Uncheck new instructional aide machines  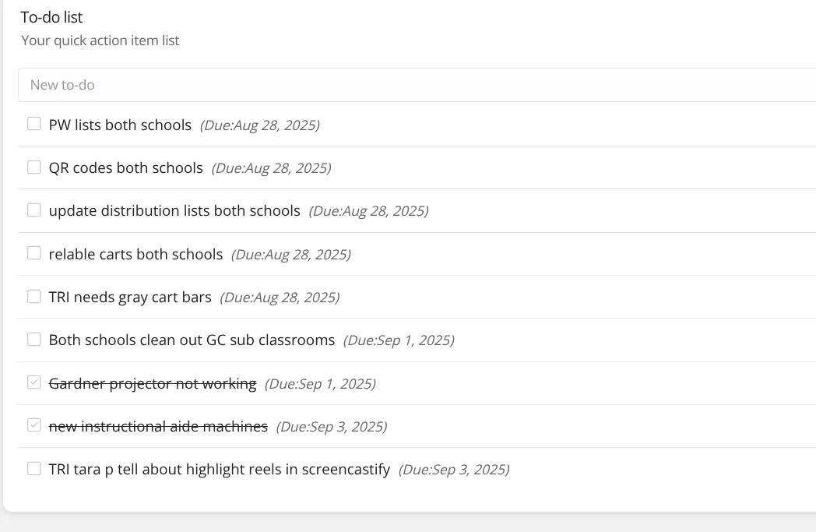tap(33, 425)
